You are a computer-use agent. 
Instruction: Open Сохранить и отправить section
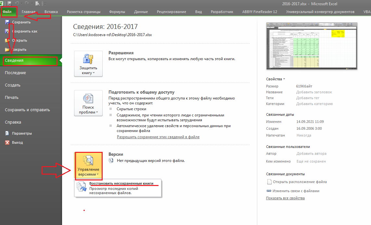(27, 110)
